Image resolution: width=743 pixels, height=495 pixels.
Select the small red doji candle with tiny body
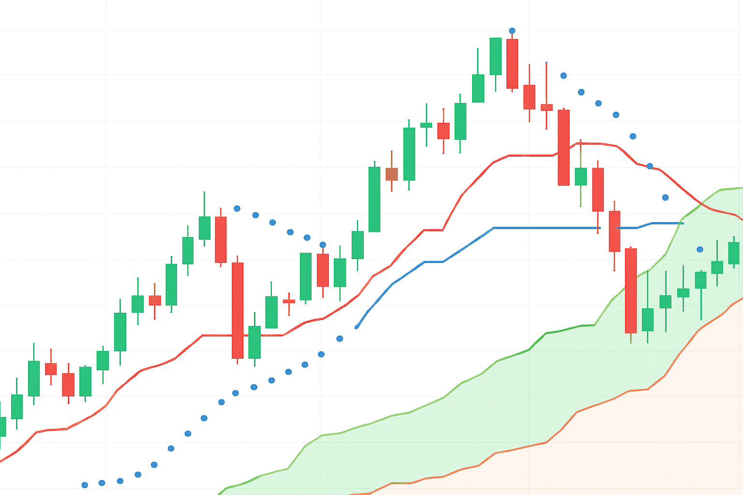coord(289,301)
